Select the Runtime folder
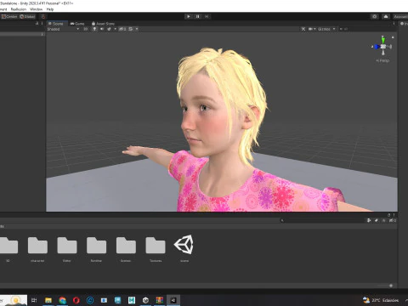 click(x=96, y=248)
